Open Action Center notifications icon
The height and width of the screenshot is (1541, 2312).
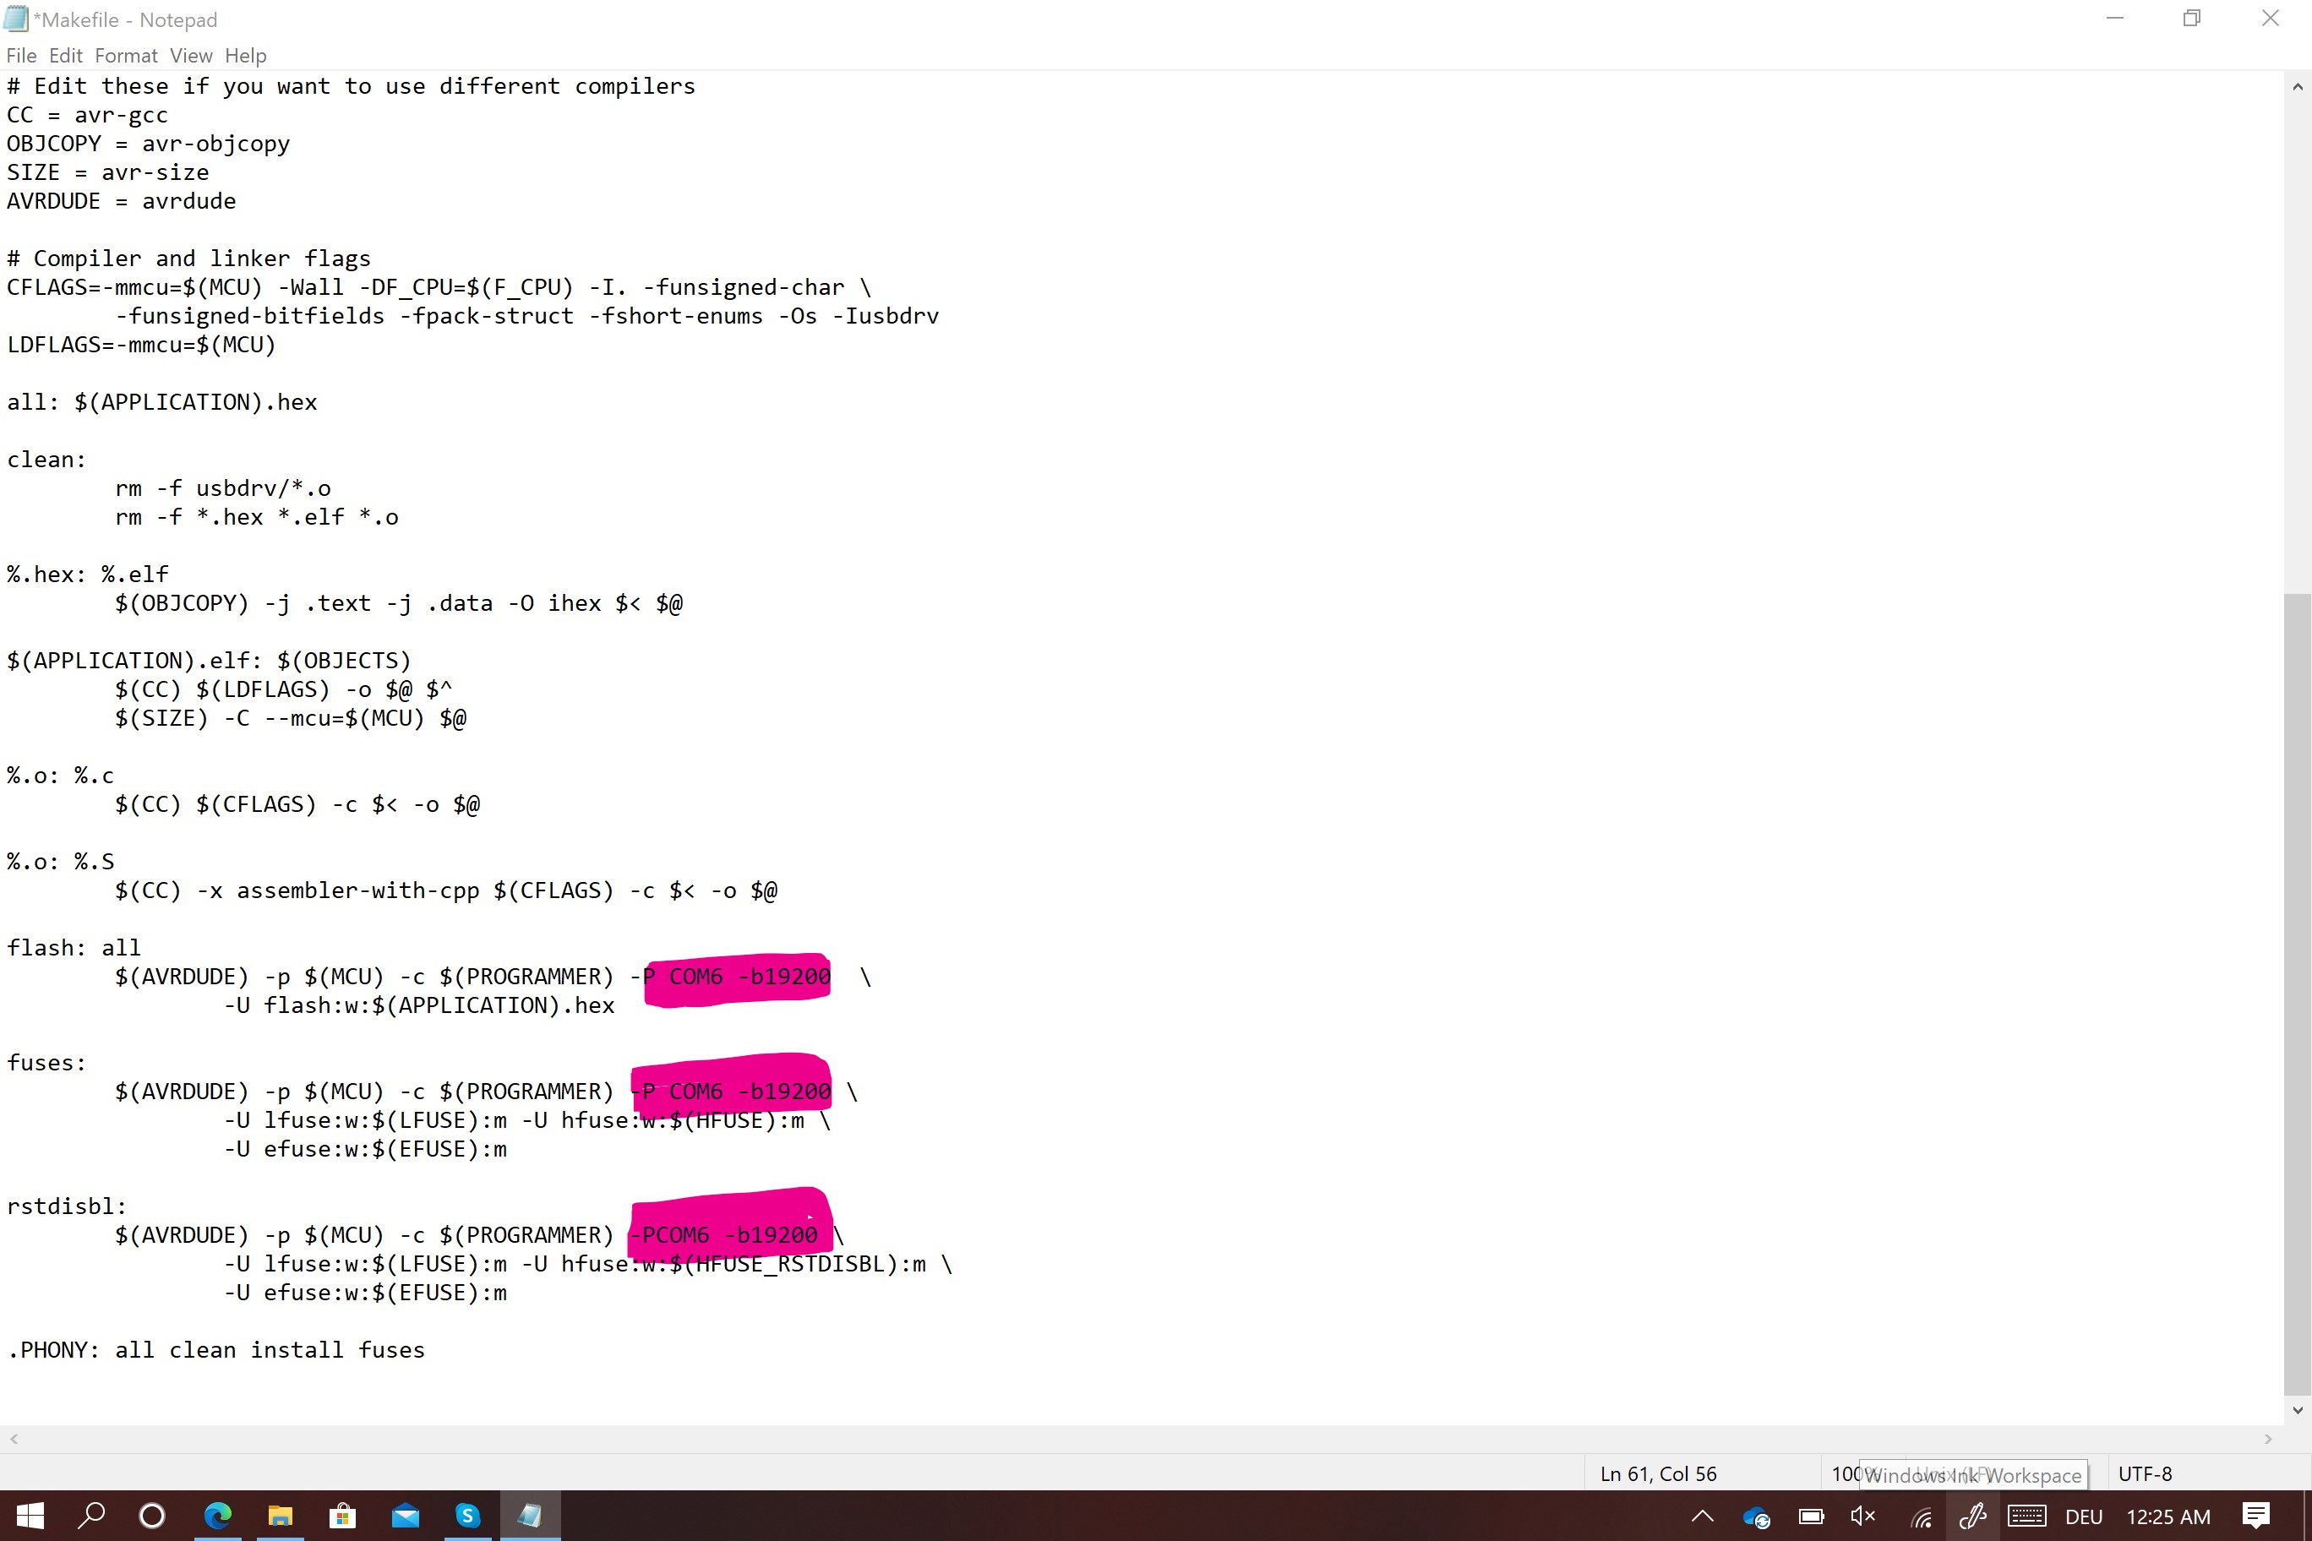coord(2256,1516)
